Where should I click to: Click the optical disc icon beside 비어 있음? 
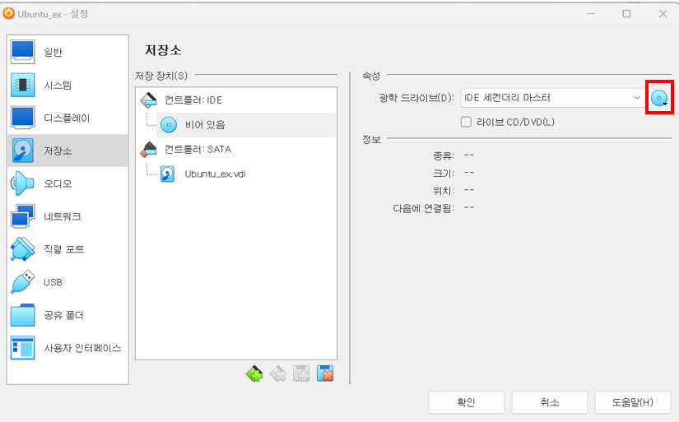[x=169, y=125]
